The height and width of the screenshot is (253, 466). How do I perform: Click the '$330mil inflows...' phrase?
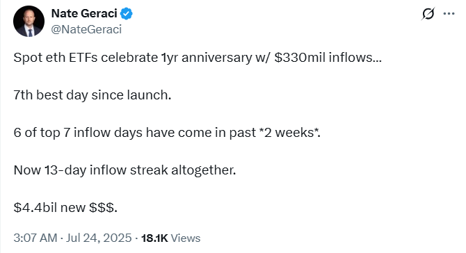328,58
